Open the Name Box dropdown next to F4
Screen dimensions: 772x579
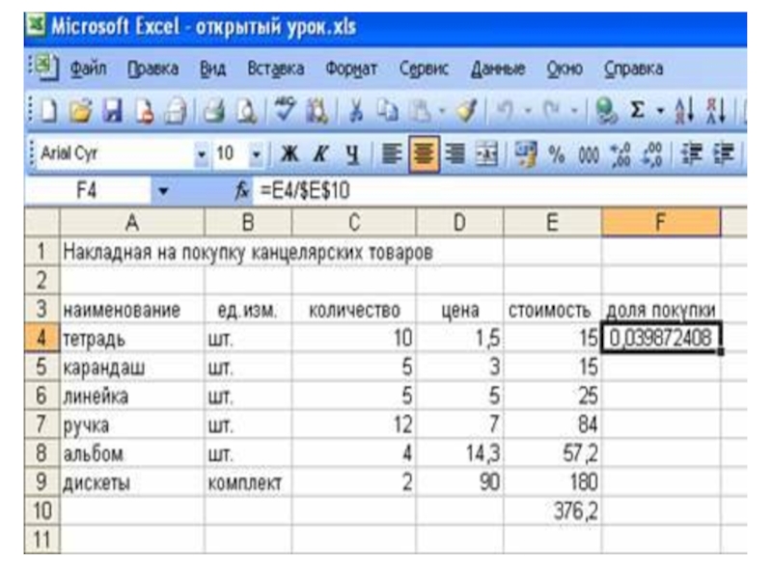click(163, 190)
